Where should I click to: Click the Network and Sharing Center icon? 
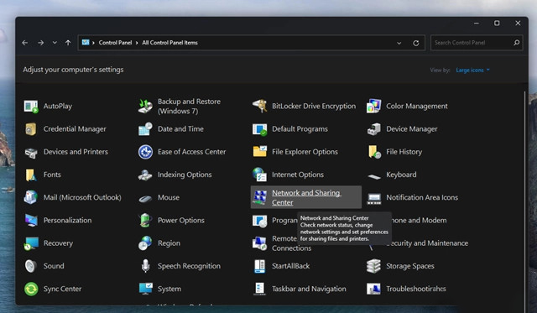click(259, 197)
